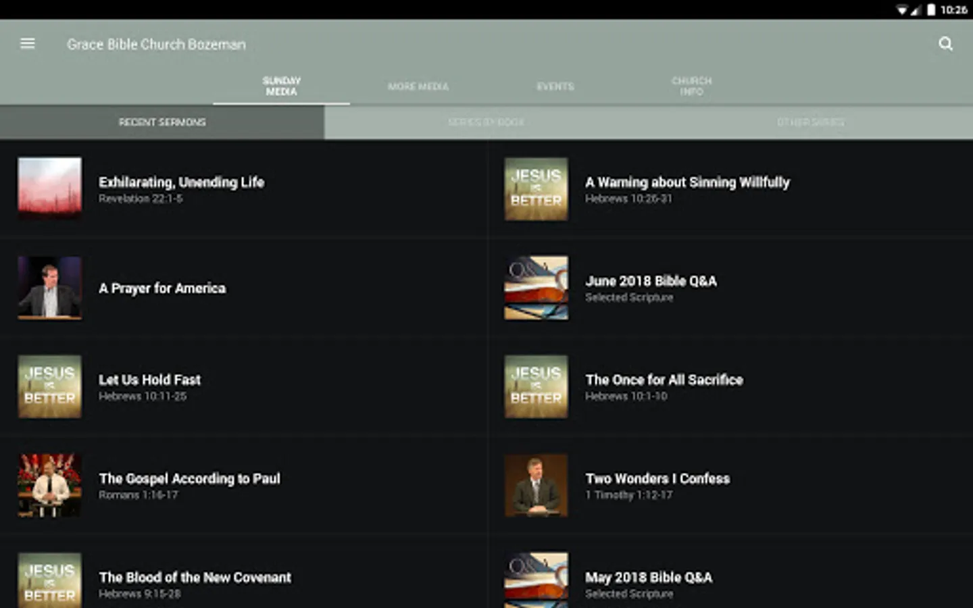Screen dimensions: 973x608
Task: Switch to the Series by Book sub-tab
Action: (487, 122)
